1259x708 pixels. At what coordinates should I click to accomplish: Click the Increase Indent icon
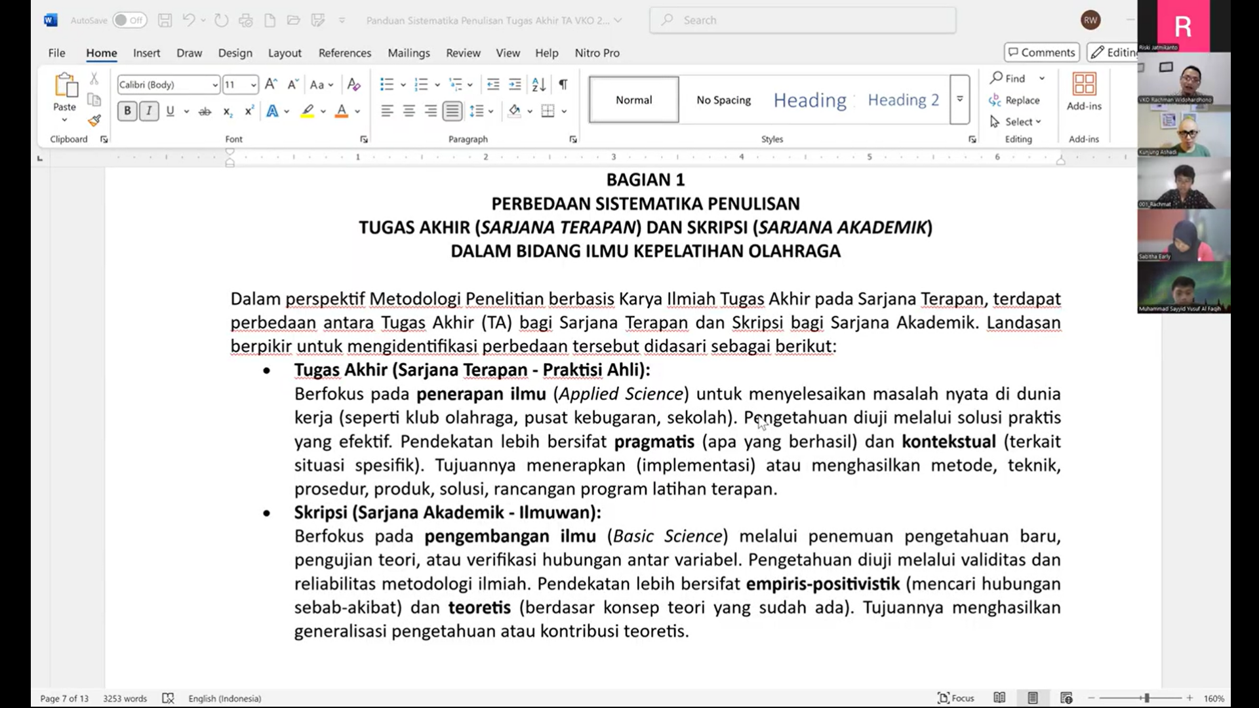[x=515, y=85]
